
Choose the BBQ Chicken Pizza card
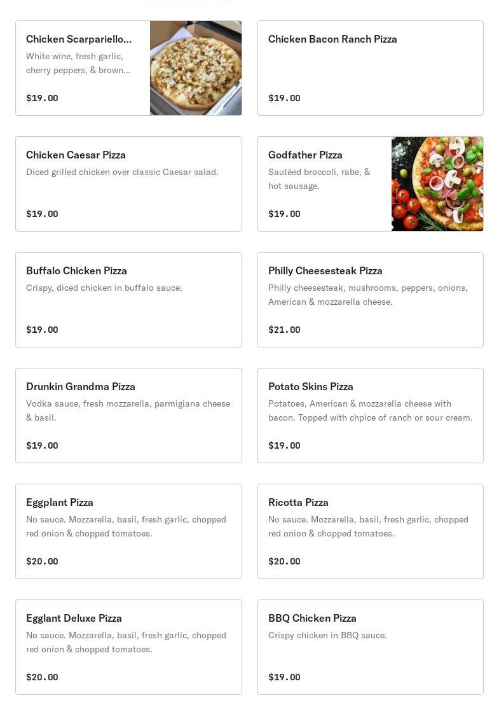[370, 647]
